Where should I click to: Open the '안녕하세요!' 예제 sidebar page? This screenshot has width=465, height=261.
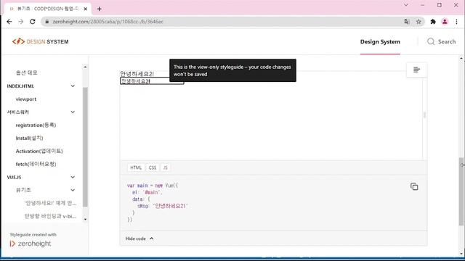50,203
